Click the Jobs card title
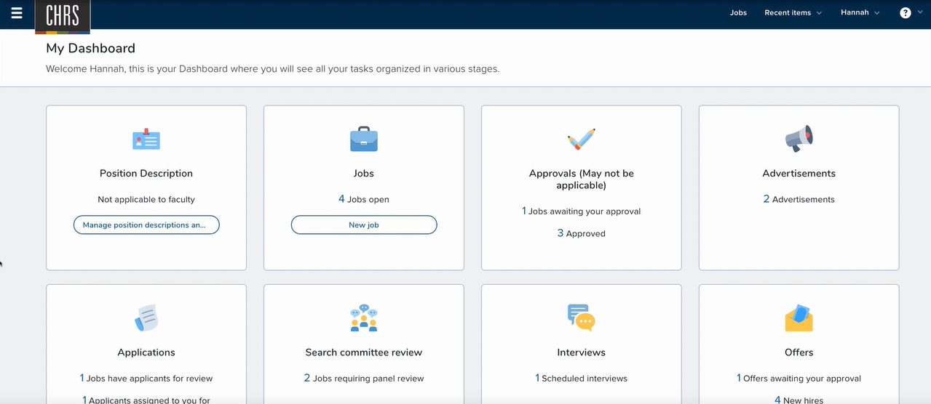This screenshot has height=404, width=931. pyautogui.click(x=364, y=174)
